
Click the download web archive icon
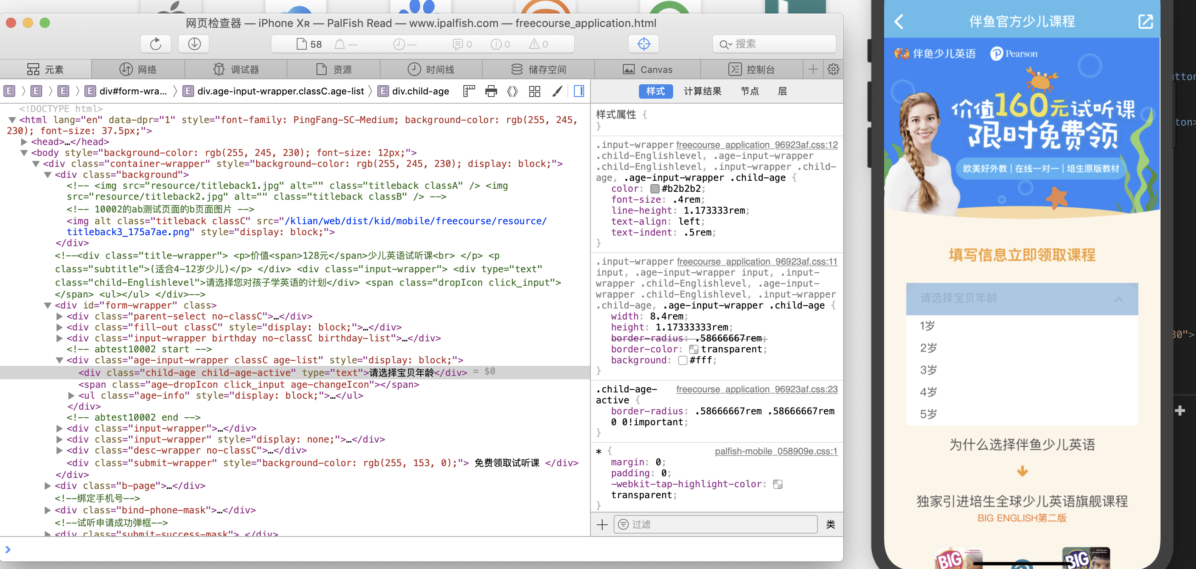point(194,44)
